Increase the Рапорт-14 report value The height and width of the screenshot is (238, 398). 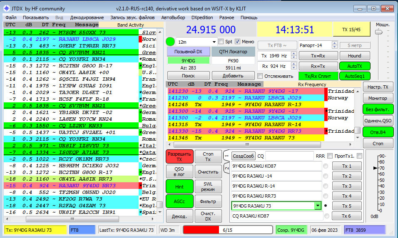tap(335, 43)
